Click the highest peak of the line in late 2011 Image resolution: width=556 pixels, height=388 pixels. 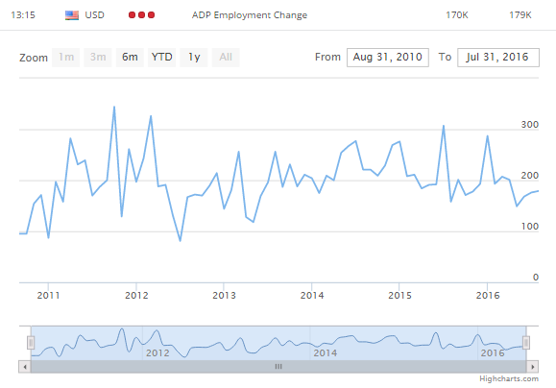114,107
